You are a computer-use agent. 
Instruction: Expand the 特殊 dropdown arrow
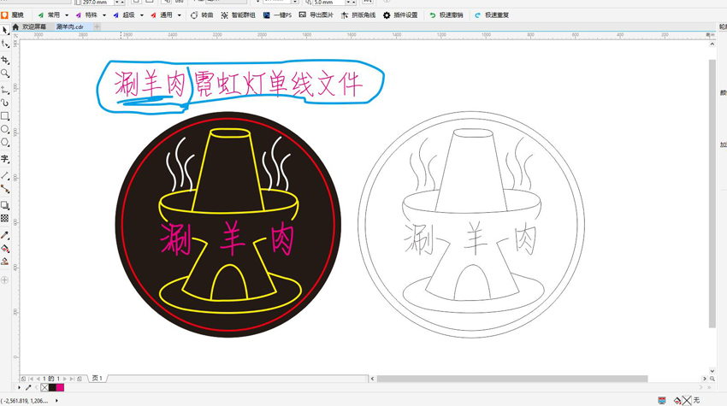click(x=104, y=15)
